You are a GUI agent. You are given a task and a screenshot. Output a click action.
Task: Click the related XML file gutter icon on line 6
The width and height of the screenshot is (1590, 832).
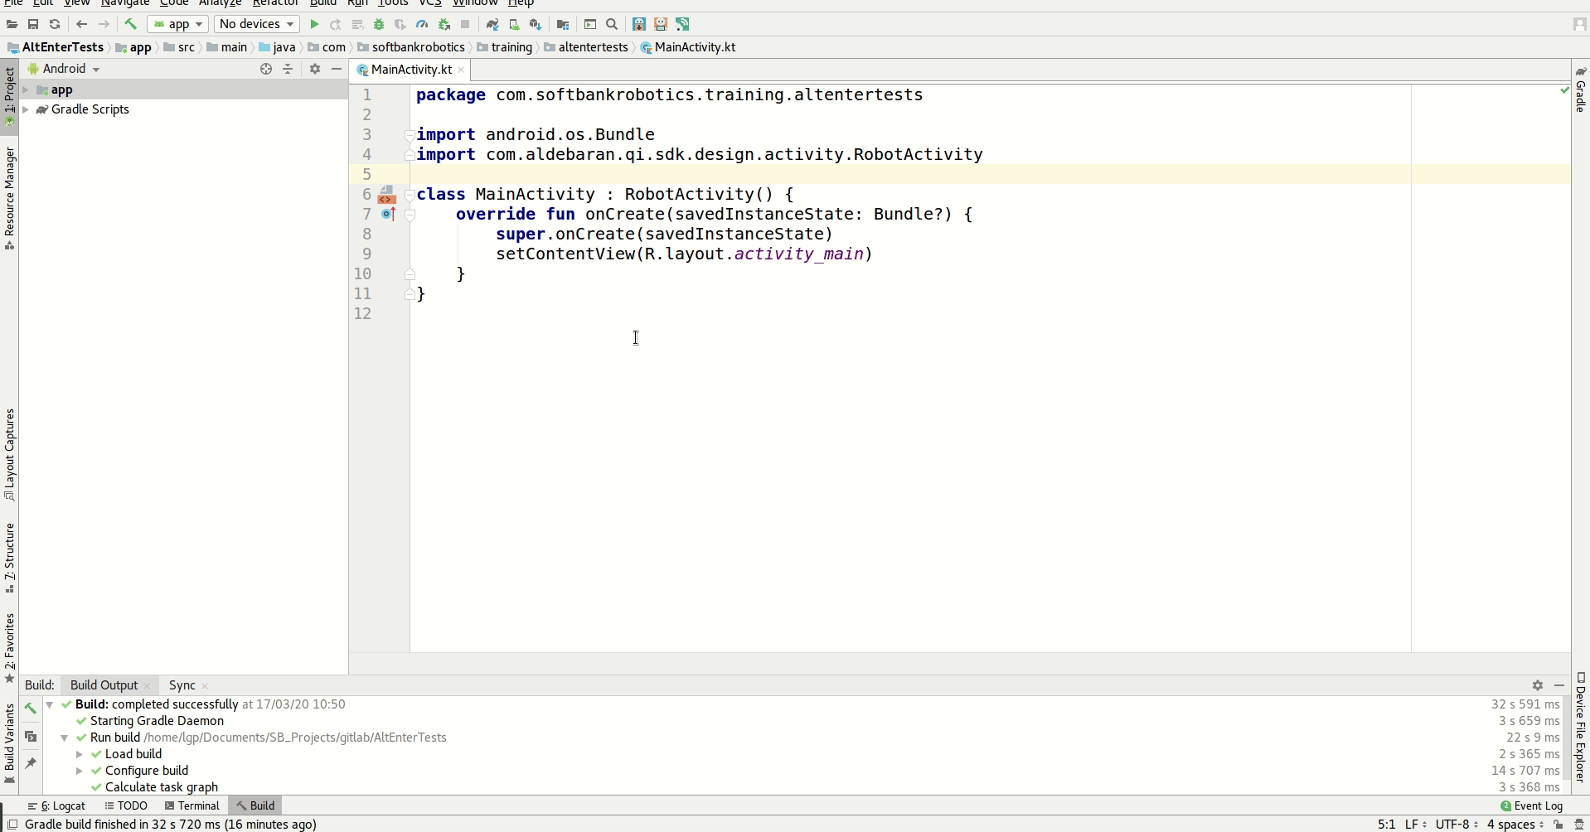coord(386,195)
